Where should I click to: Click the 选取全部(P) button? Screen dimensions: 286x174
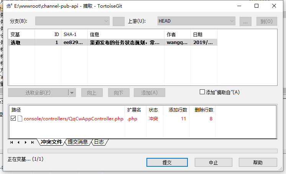coord(38,93)
